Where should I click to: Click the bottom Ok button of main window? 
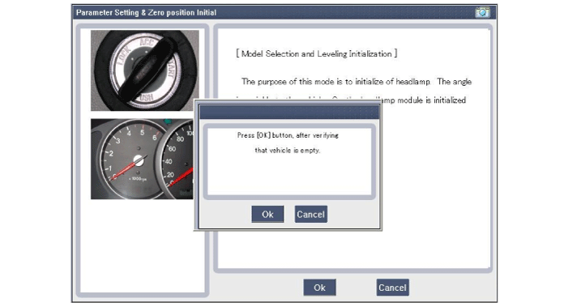319,288
